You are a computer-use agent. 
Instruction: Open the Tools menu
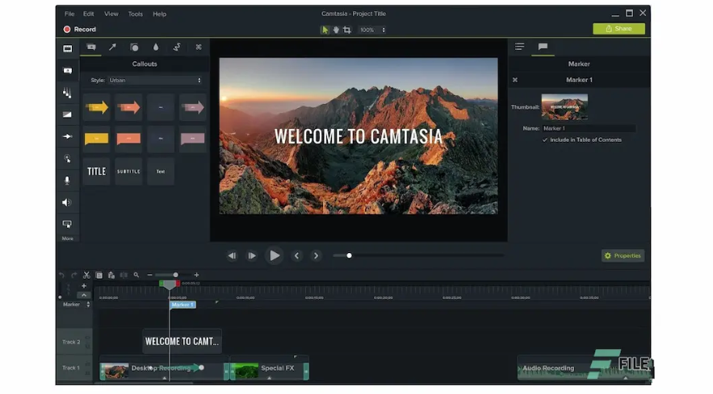tap(136, 14)
